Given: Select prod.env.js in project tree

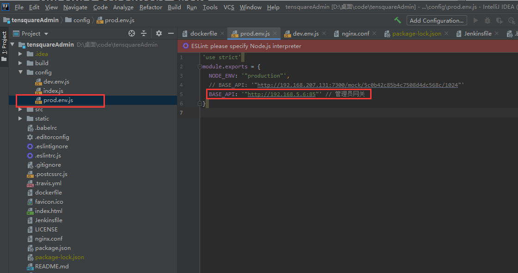Looking at the screenshot, I should 58,100.
